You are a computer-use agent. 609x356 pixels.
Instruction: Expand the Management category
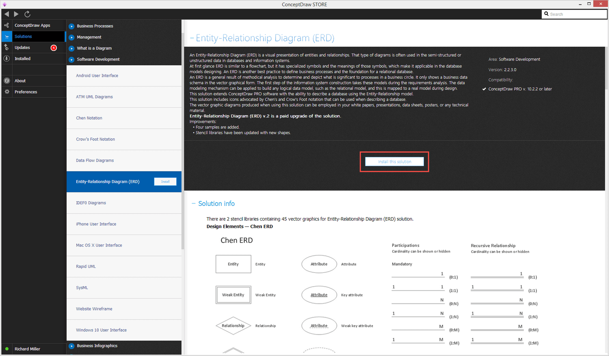click(x=71, y=37)
